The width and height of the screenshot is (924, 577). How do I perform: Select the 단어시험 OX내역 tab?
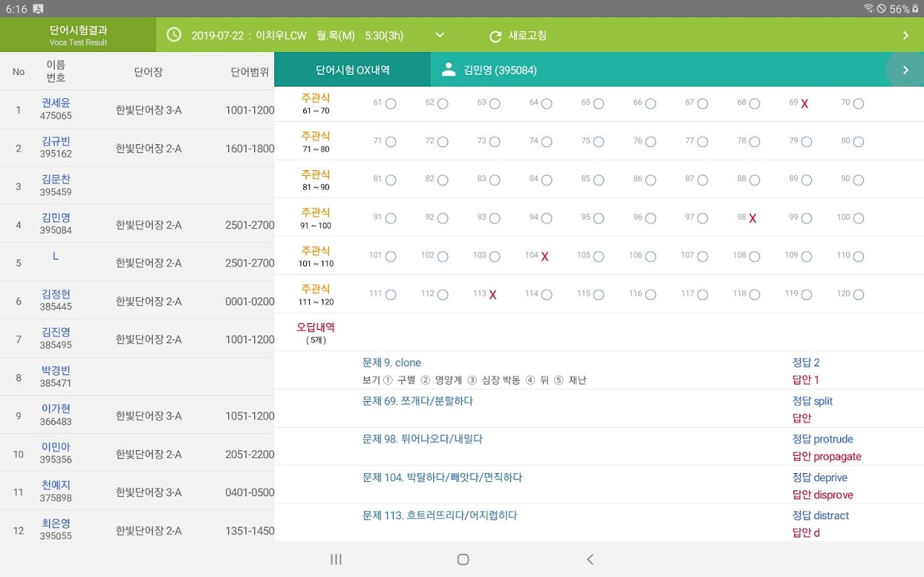click(352, 70)
